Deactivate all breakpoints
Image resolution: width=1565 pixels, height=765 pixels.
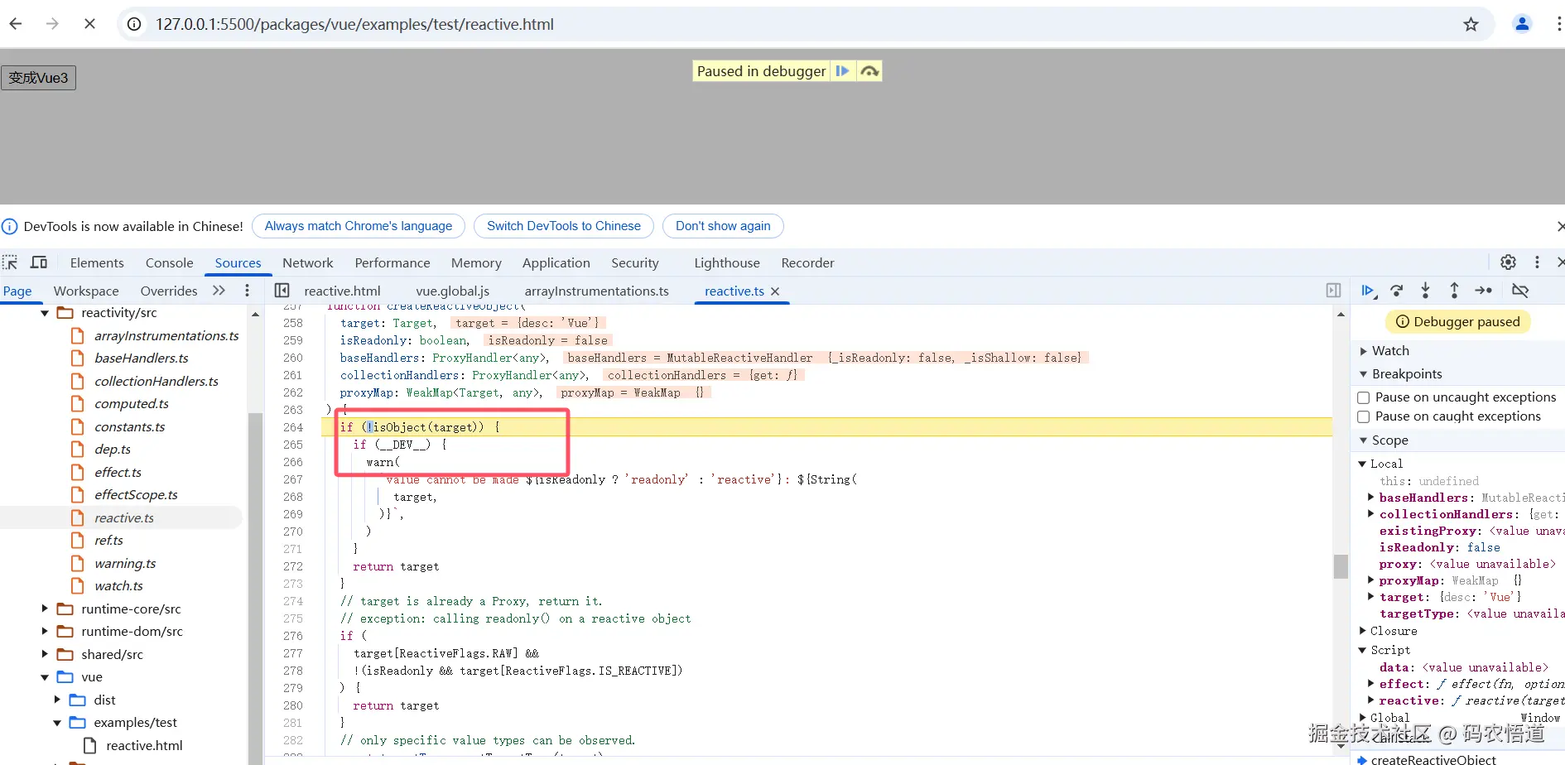pos(1520,291)
